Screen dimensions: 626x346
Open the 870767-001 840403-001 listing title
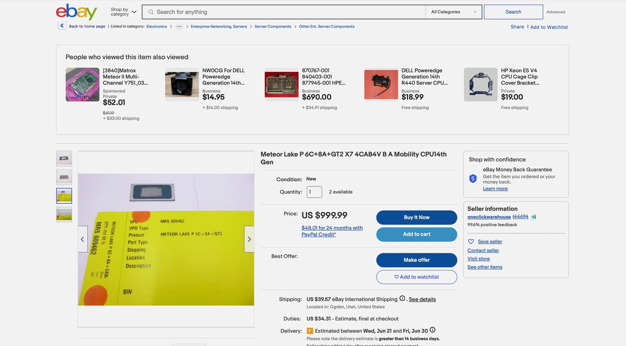point(324,77)
